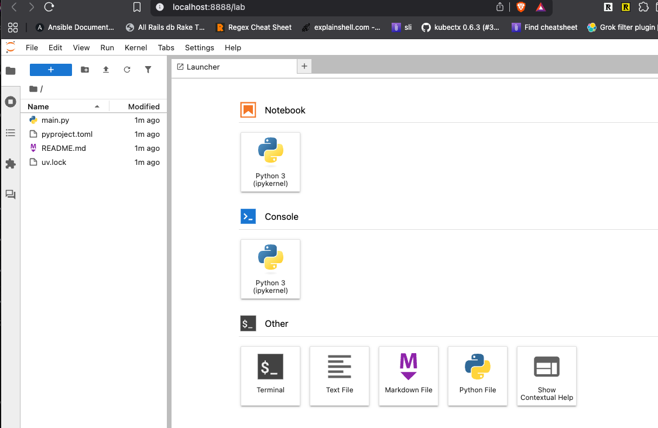Click the upload files icon
The height and width of the screenshot is (428, 658).
pos(106,69)
